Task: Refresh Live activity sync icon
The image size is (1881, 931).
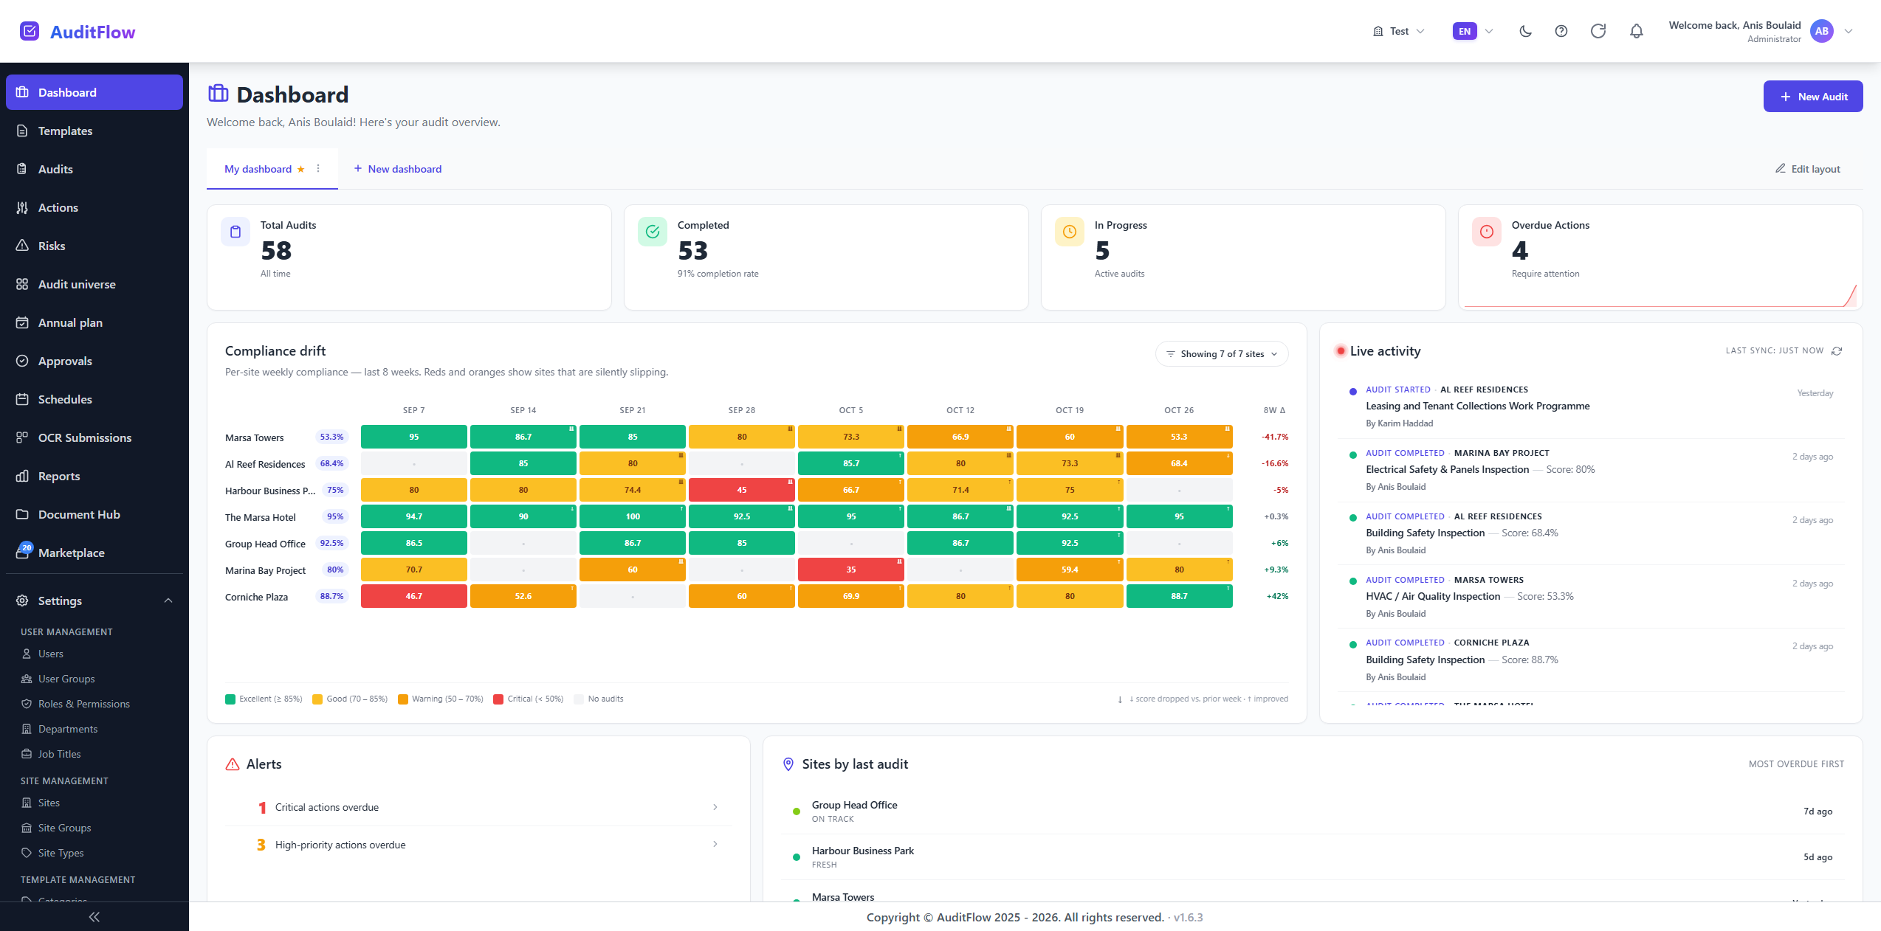Action: tap(1837, 351)
